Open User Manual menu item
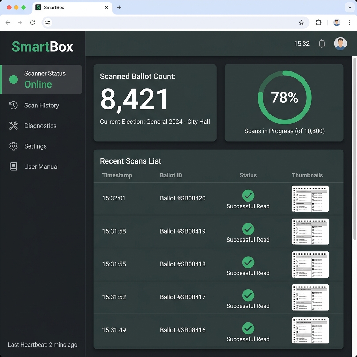This screenshot has height=357, width=357. (x=42, y=166)
